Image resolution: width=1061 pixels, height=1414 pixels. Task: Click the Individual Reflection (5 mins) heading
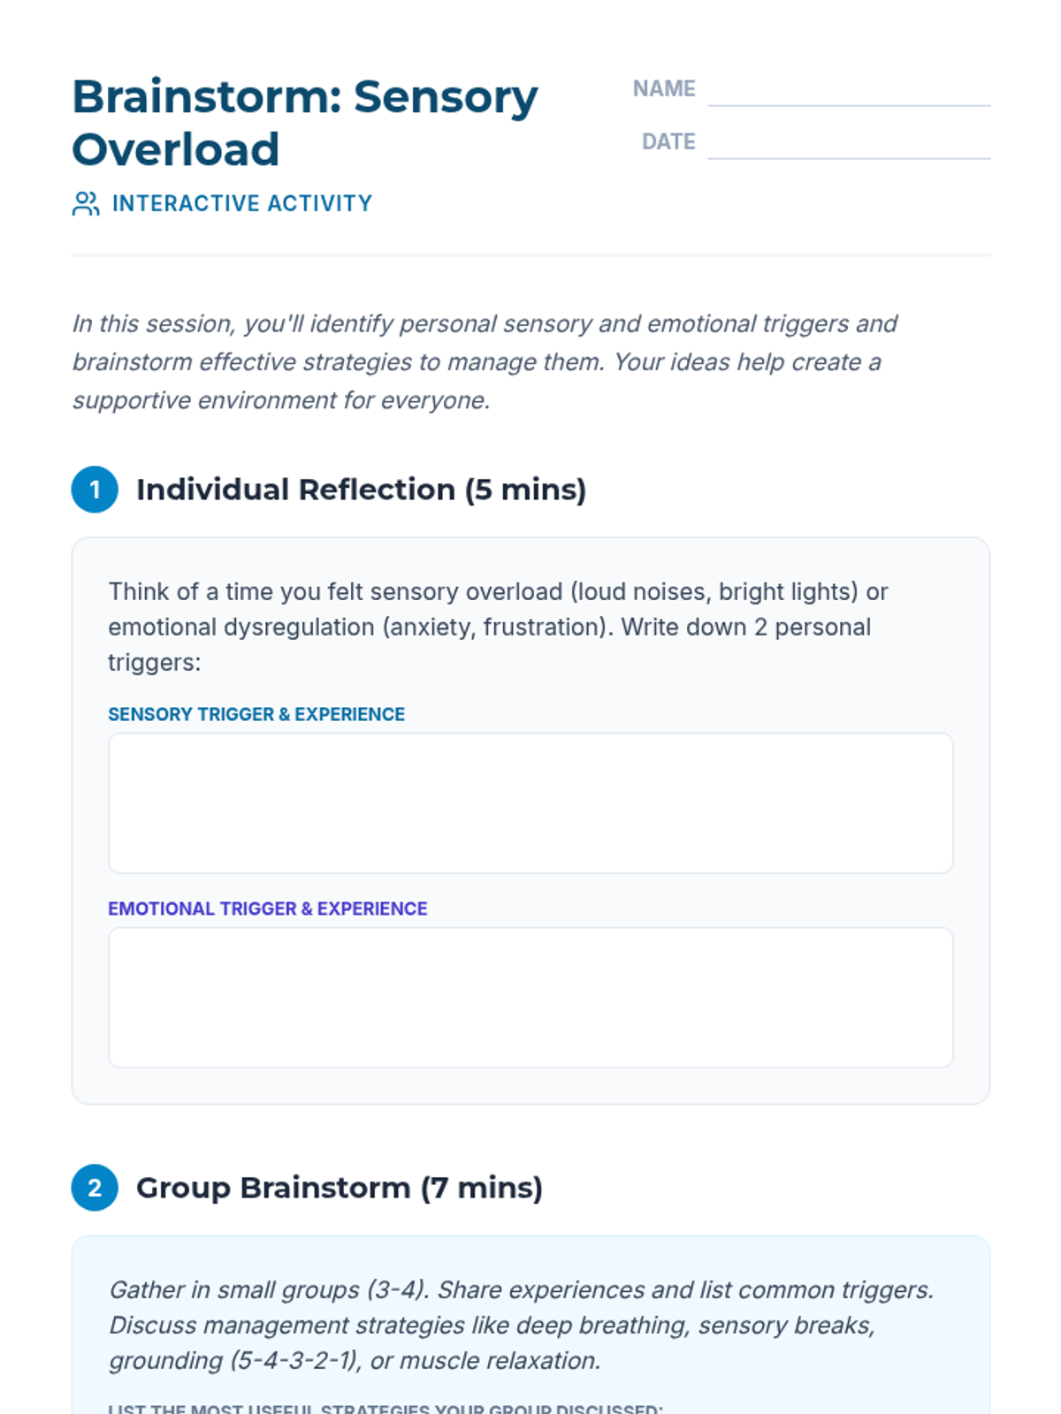(361, 490)
